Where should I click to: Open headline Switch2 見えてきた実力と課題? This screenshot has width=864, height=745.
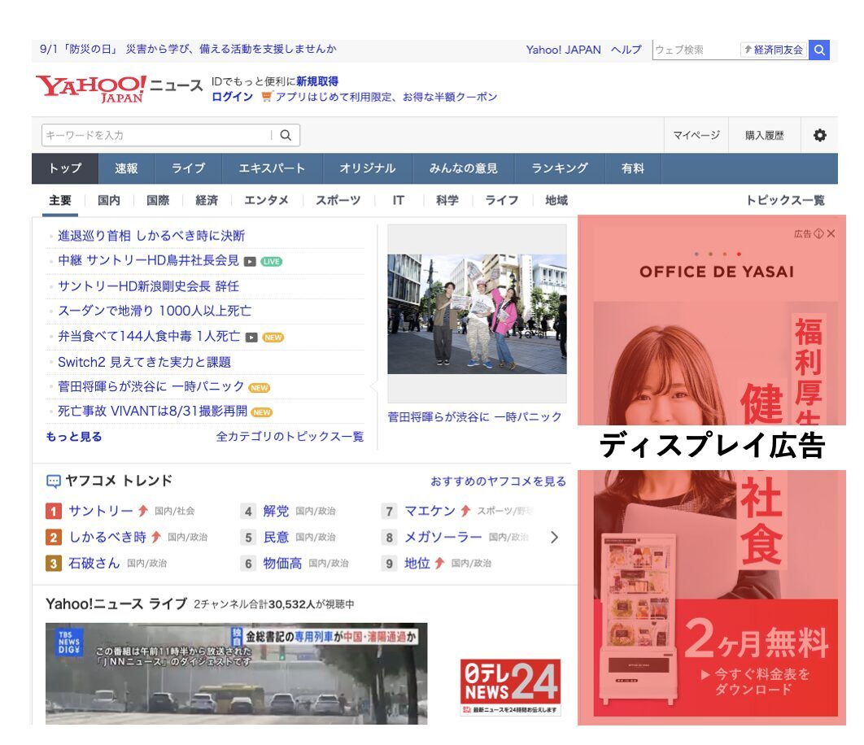(144, 362)
